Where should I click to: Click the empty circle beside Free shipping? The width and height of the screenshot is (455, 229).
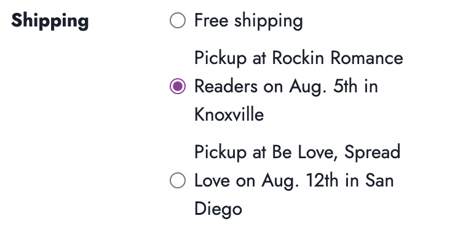click(x=178, y=21)
